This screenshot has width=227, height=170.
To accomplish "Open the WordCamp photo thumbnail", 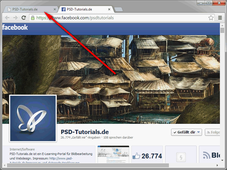I will click(113, 154).
